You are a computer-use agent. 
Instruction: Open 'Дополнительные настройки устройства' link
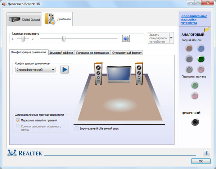coord(194,19)
